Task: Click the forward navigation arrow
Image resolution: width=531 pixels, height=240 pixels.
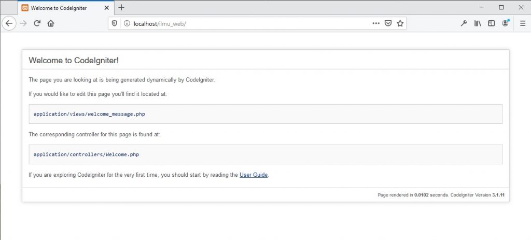Action: click(x=23, y=23)
